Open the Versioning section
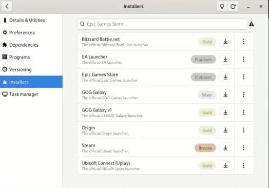Viewport: 269px width, 188px height. [x=31, y=70]
